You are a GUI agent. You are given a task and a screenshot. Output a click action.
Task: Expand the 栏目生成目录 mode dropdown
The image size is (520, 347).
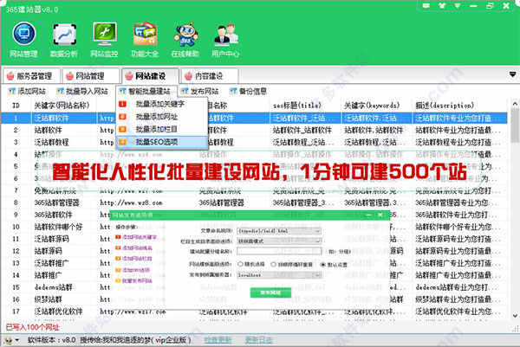tap(317, 241)
